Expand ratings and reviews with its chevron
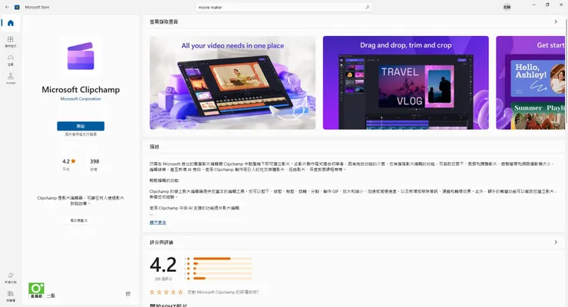This screenshot has width=568, height=307. tap(556, 242)
